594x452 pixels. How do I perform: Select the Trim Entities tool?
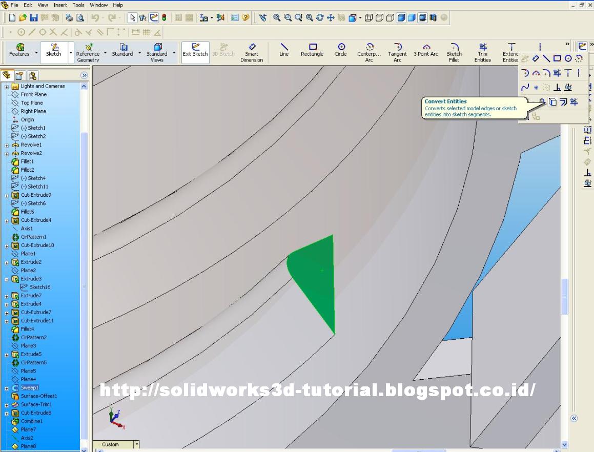482,50
